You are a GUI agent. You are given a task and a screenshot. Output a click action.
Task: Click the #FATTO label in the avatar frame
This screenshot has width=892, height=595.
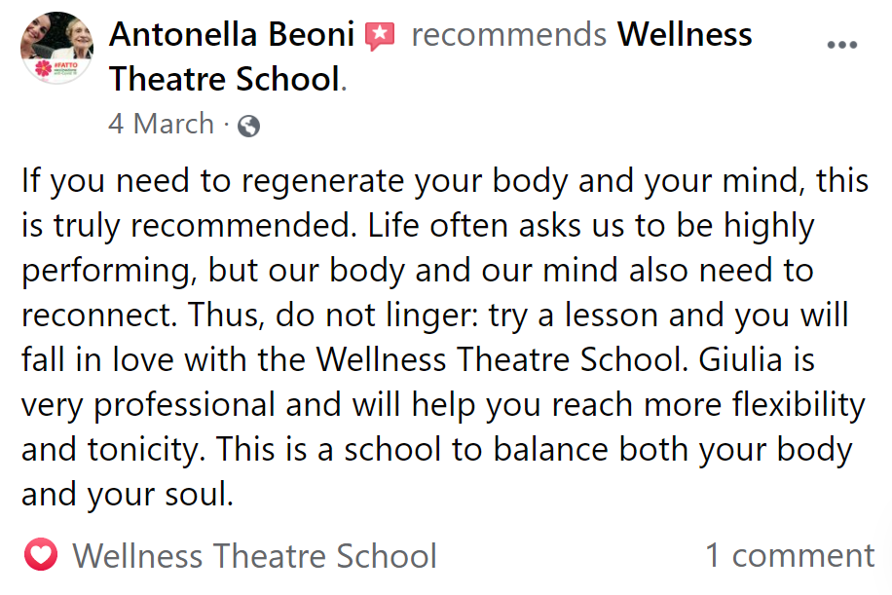click(65, 66)
